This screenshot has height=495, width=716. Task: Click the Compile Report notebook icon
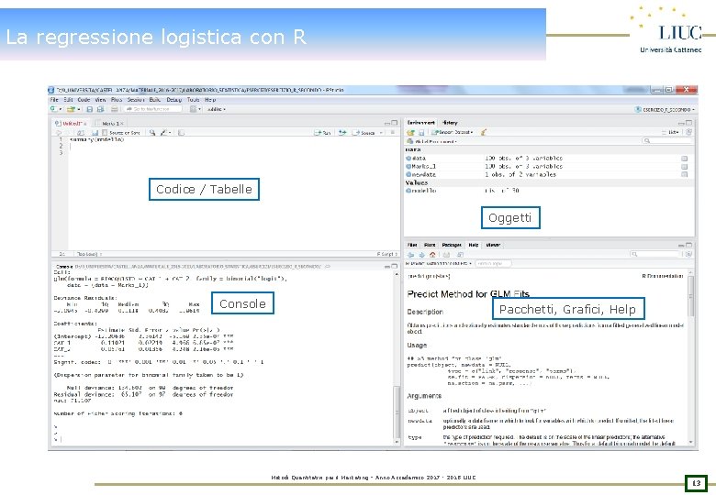(x=181, y=133)
